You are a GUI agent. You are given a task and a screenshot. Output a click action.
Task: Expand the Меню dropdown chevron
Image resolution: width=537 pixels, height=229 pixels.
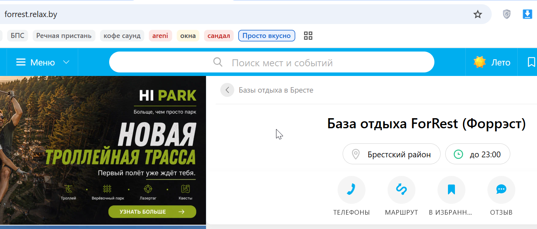pos(66,62)
